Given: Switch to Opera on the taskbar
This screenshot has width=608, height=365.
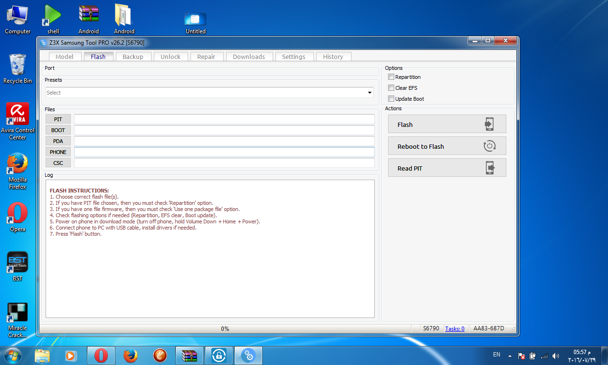Looking at the screenshot, I should pos(101,355).
